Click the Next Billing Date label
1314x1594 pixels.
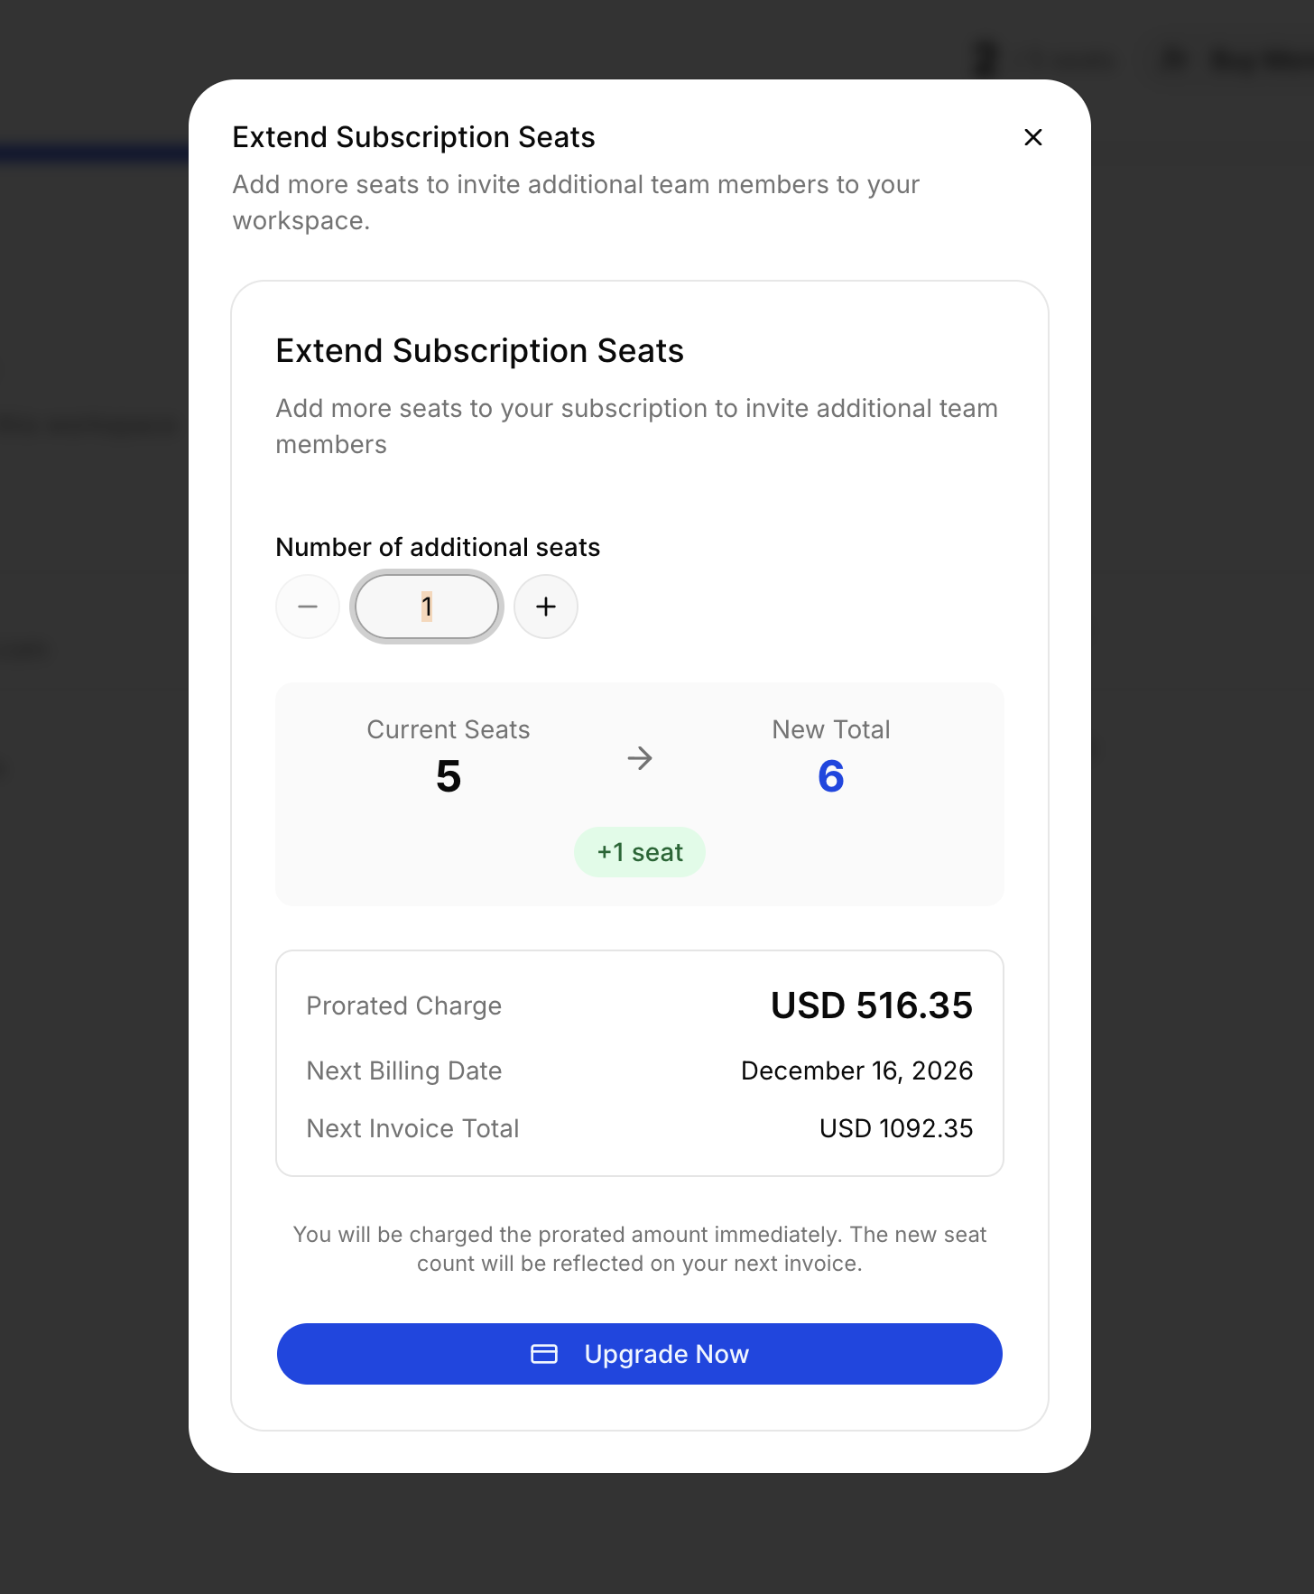coord(403,1070)
